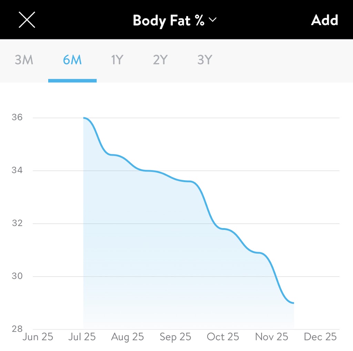
Task: Open the Body Fat % metric dropdown
Action: (169, 20)
